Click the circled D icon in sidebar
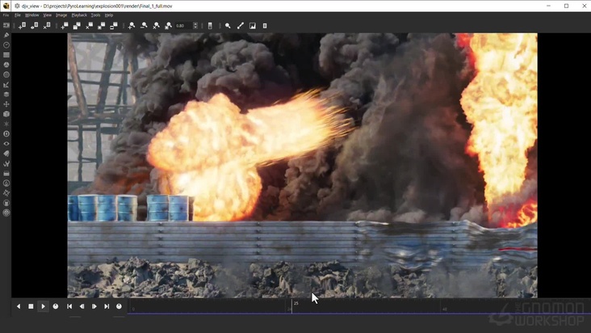 click(x=6, y=134)
